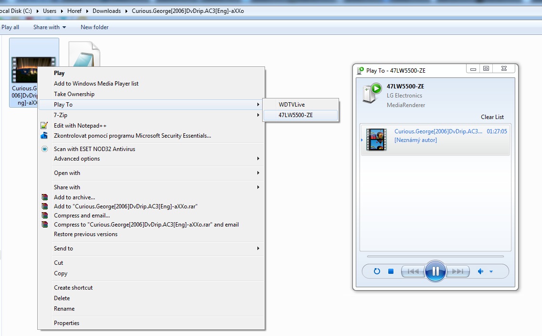Select Properties in the context menu
Viewport: 542px width, 336px height.
[67, 323]
